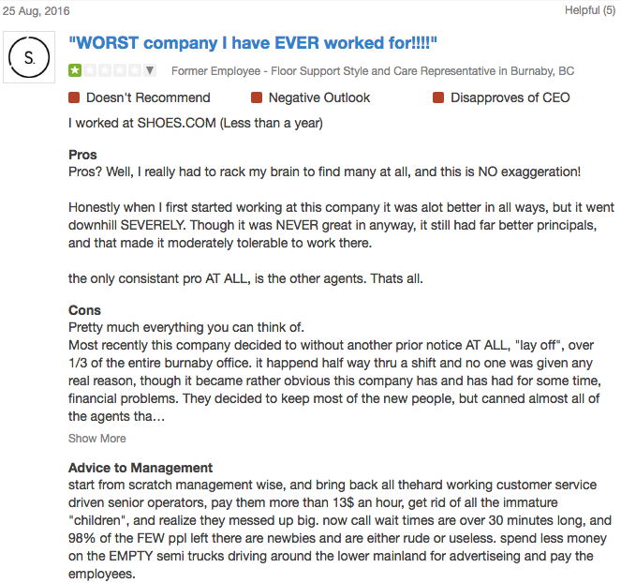
Task: Click the Doesn't Recommend label
Action: click(148, 97)
